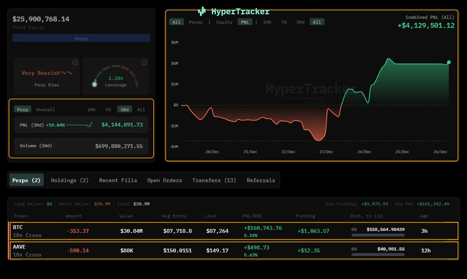Click the Leverage info icon
The width and height of the screenshot is (467, 279).
(144, 62)
